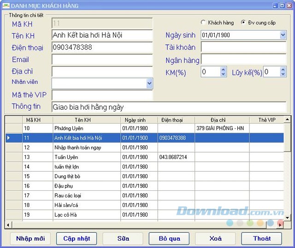Delete record with Xoá button
Screen dimensions: 295x248
[215, 238]
